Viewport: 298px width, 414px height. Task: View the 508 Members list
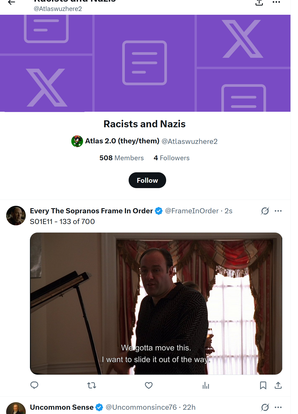click(121, 158)
